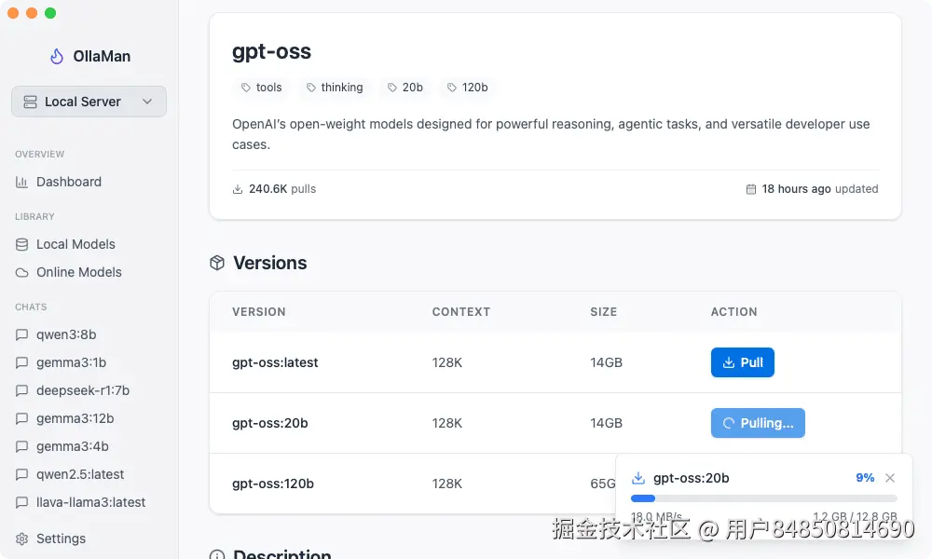Click the 14GB size of gpt-oss:latest
The width and height of the screenshot is (932, 559).
[607, 362]
